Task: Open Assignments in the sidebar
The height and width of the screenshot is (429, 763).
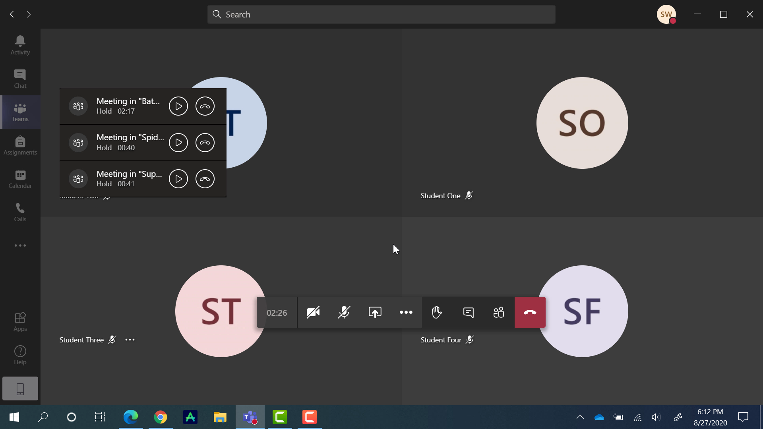Action: [20, 145]
